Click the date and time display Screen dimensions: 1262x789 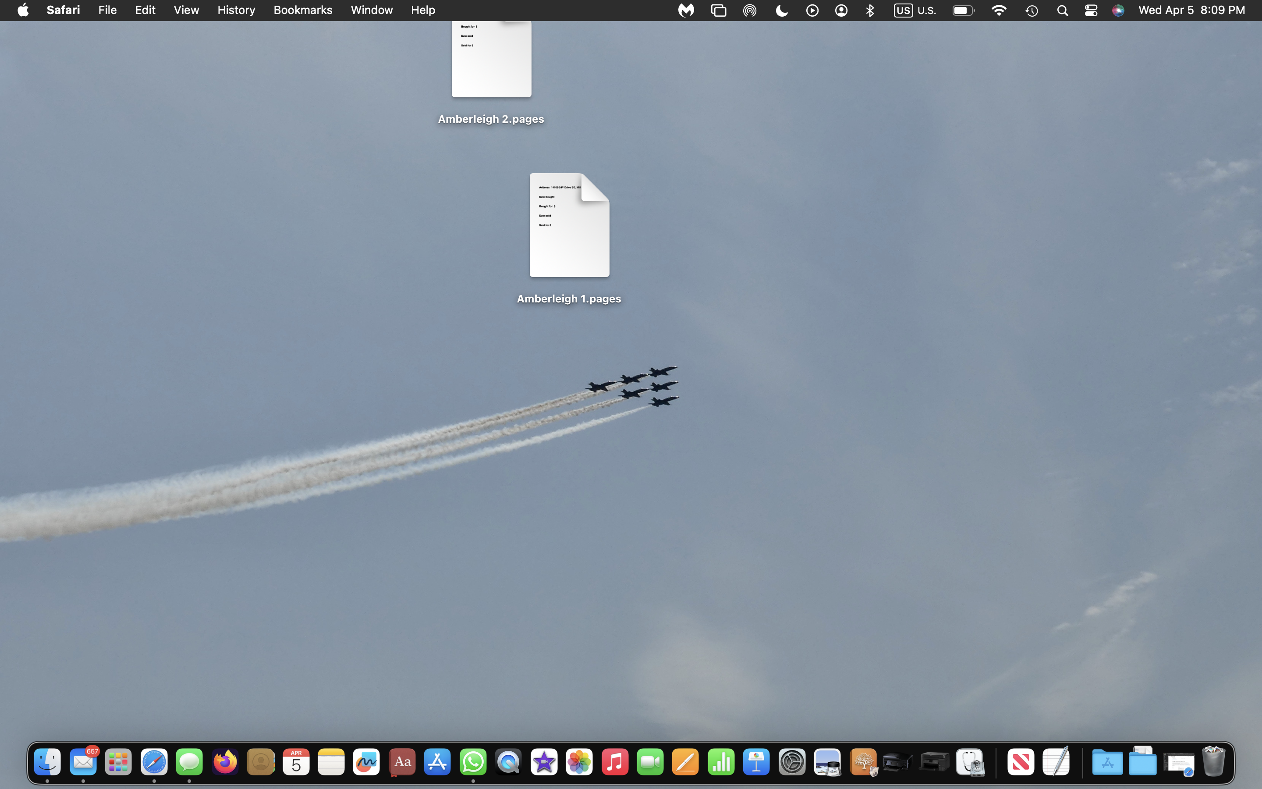[x=1191, y=11]
